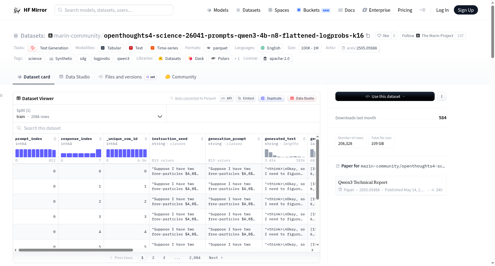
Task: Open Docs in the top navigation
Action: (x=346, y=10)
